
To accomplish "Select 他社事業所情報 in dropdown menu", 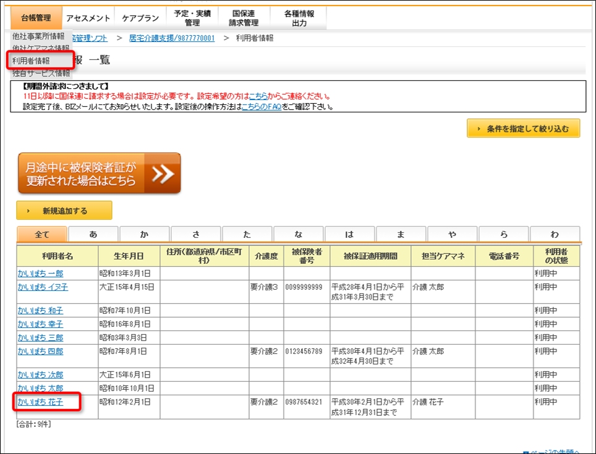I will (x=38, y=36).
